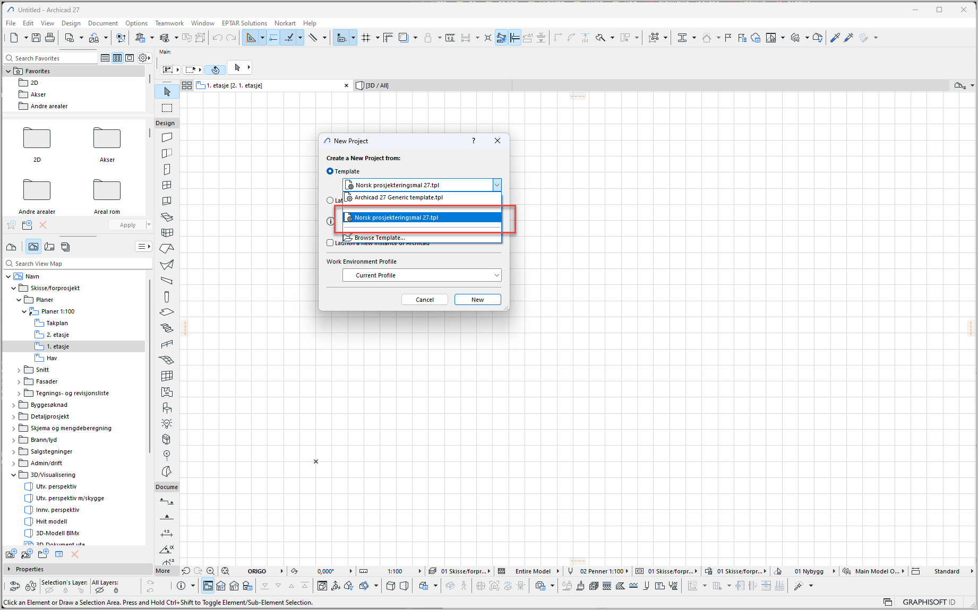Click the Save icon in toolbar
Screen dimensions: 978x610
(36, 38)
